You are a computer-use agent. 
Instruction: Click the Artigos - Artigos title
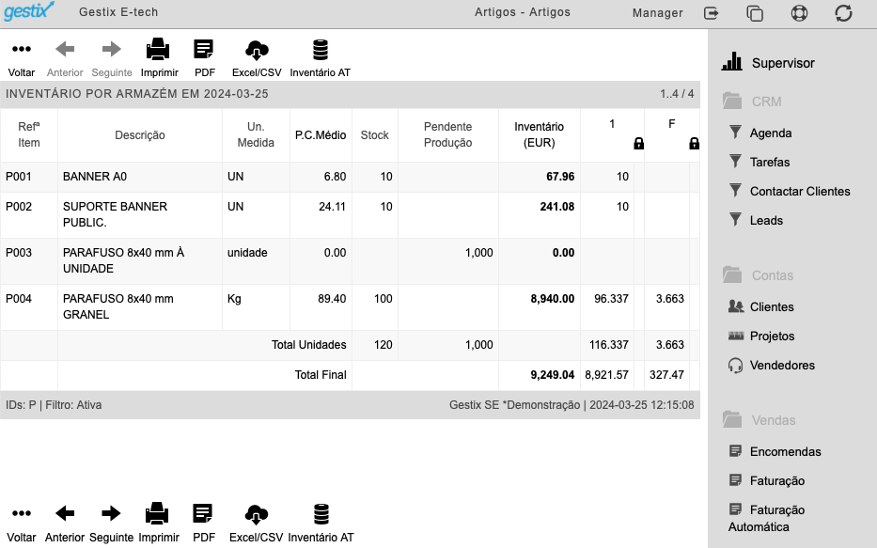point(523,12)
